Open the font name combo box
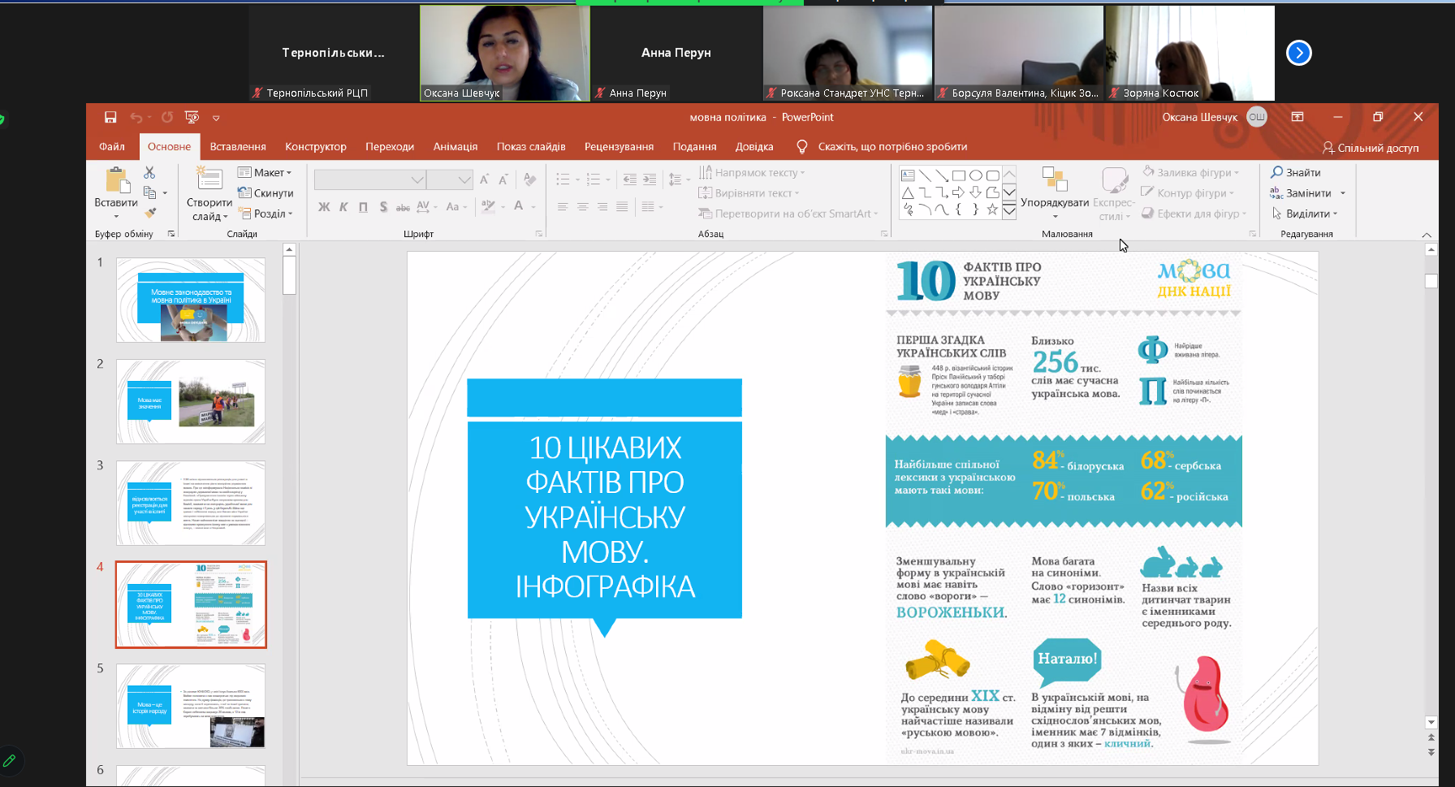Image resolution: width=1455 pixels, height=787 pixels. (x=370, y=179)
